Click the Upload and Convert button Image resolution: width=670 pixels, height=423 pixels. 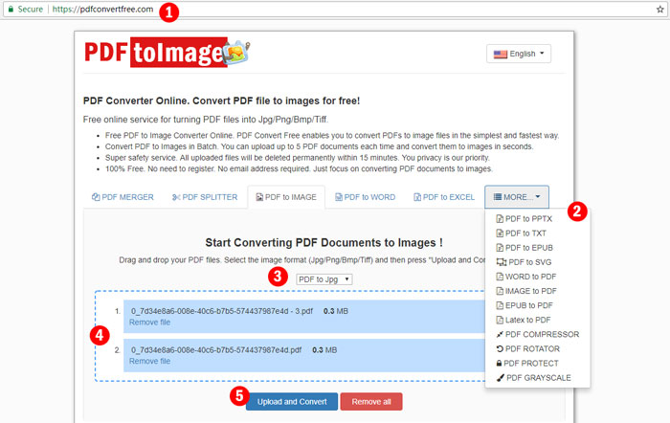pyautogui.click(x=292, y=402)
